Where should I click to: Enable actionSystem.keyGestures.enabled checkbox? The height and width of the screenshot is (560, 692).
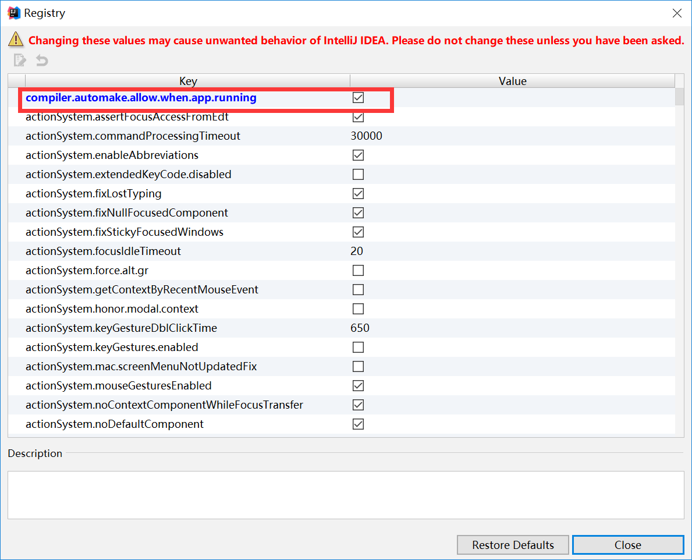pyautogui.click(x=359, y=348)
